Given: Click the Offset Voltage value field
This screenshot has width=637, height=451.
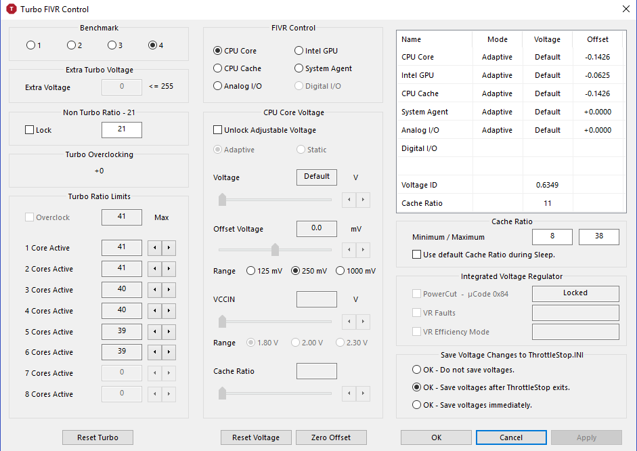Looking at the screenshot, I should tap(317, 229).
